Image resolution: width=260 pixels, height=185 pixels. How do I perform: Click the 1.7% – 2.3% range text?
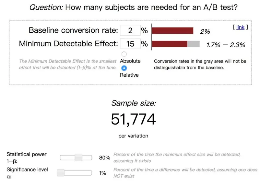pos(226,45)
